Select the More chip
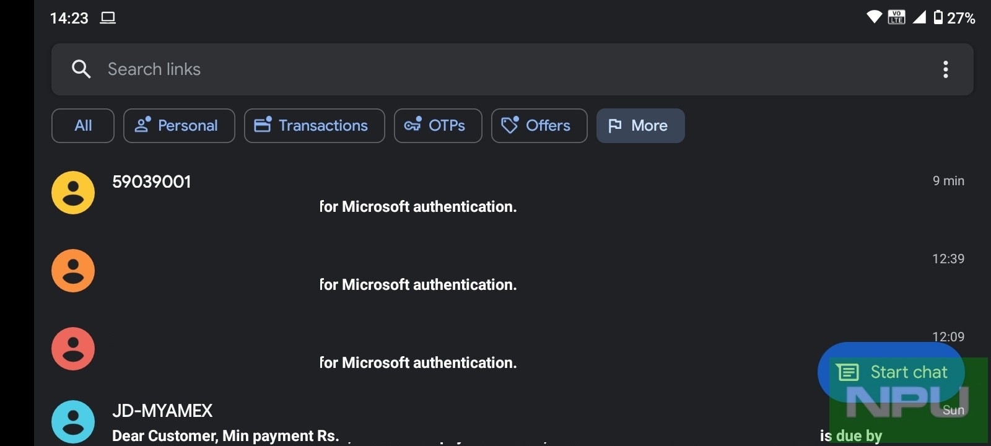This screenshot has height=446, width=991. (640, 126)
